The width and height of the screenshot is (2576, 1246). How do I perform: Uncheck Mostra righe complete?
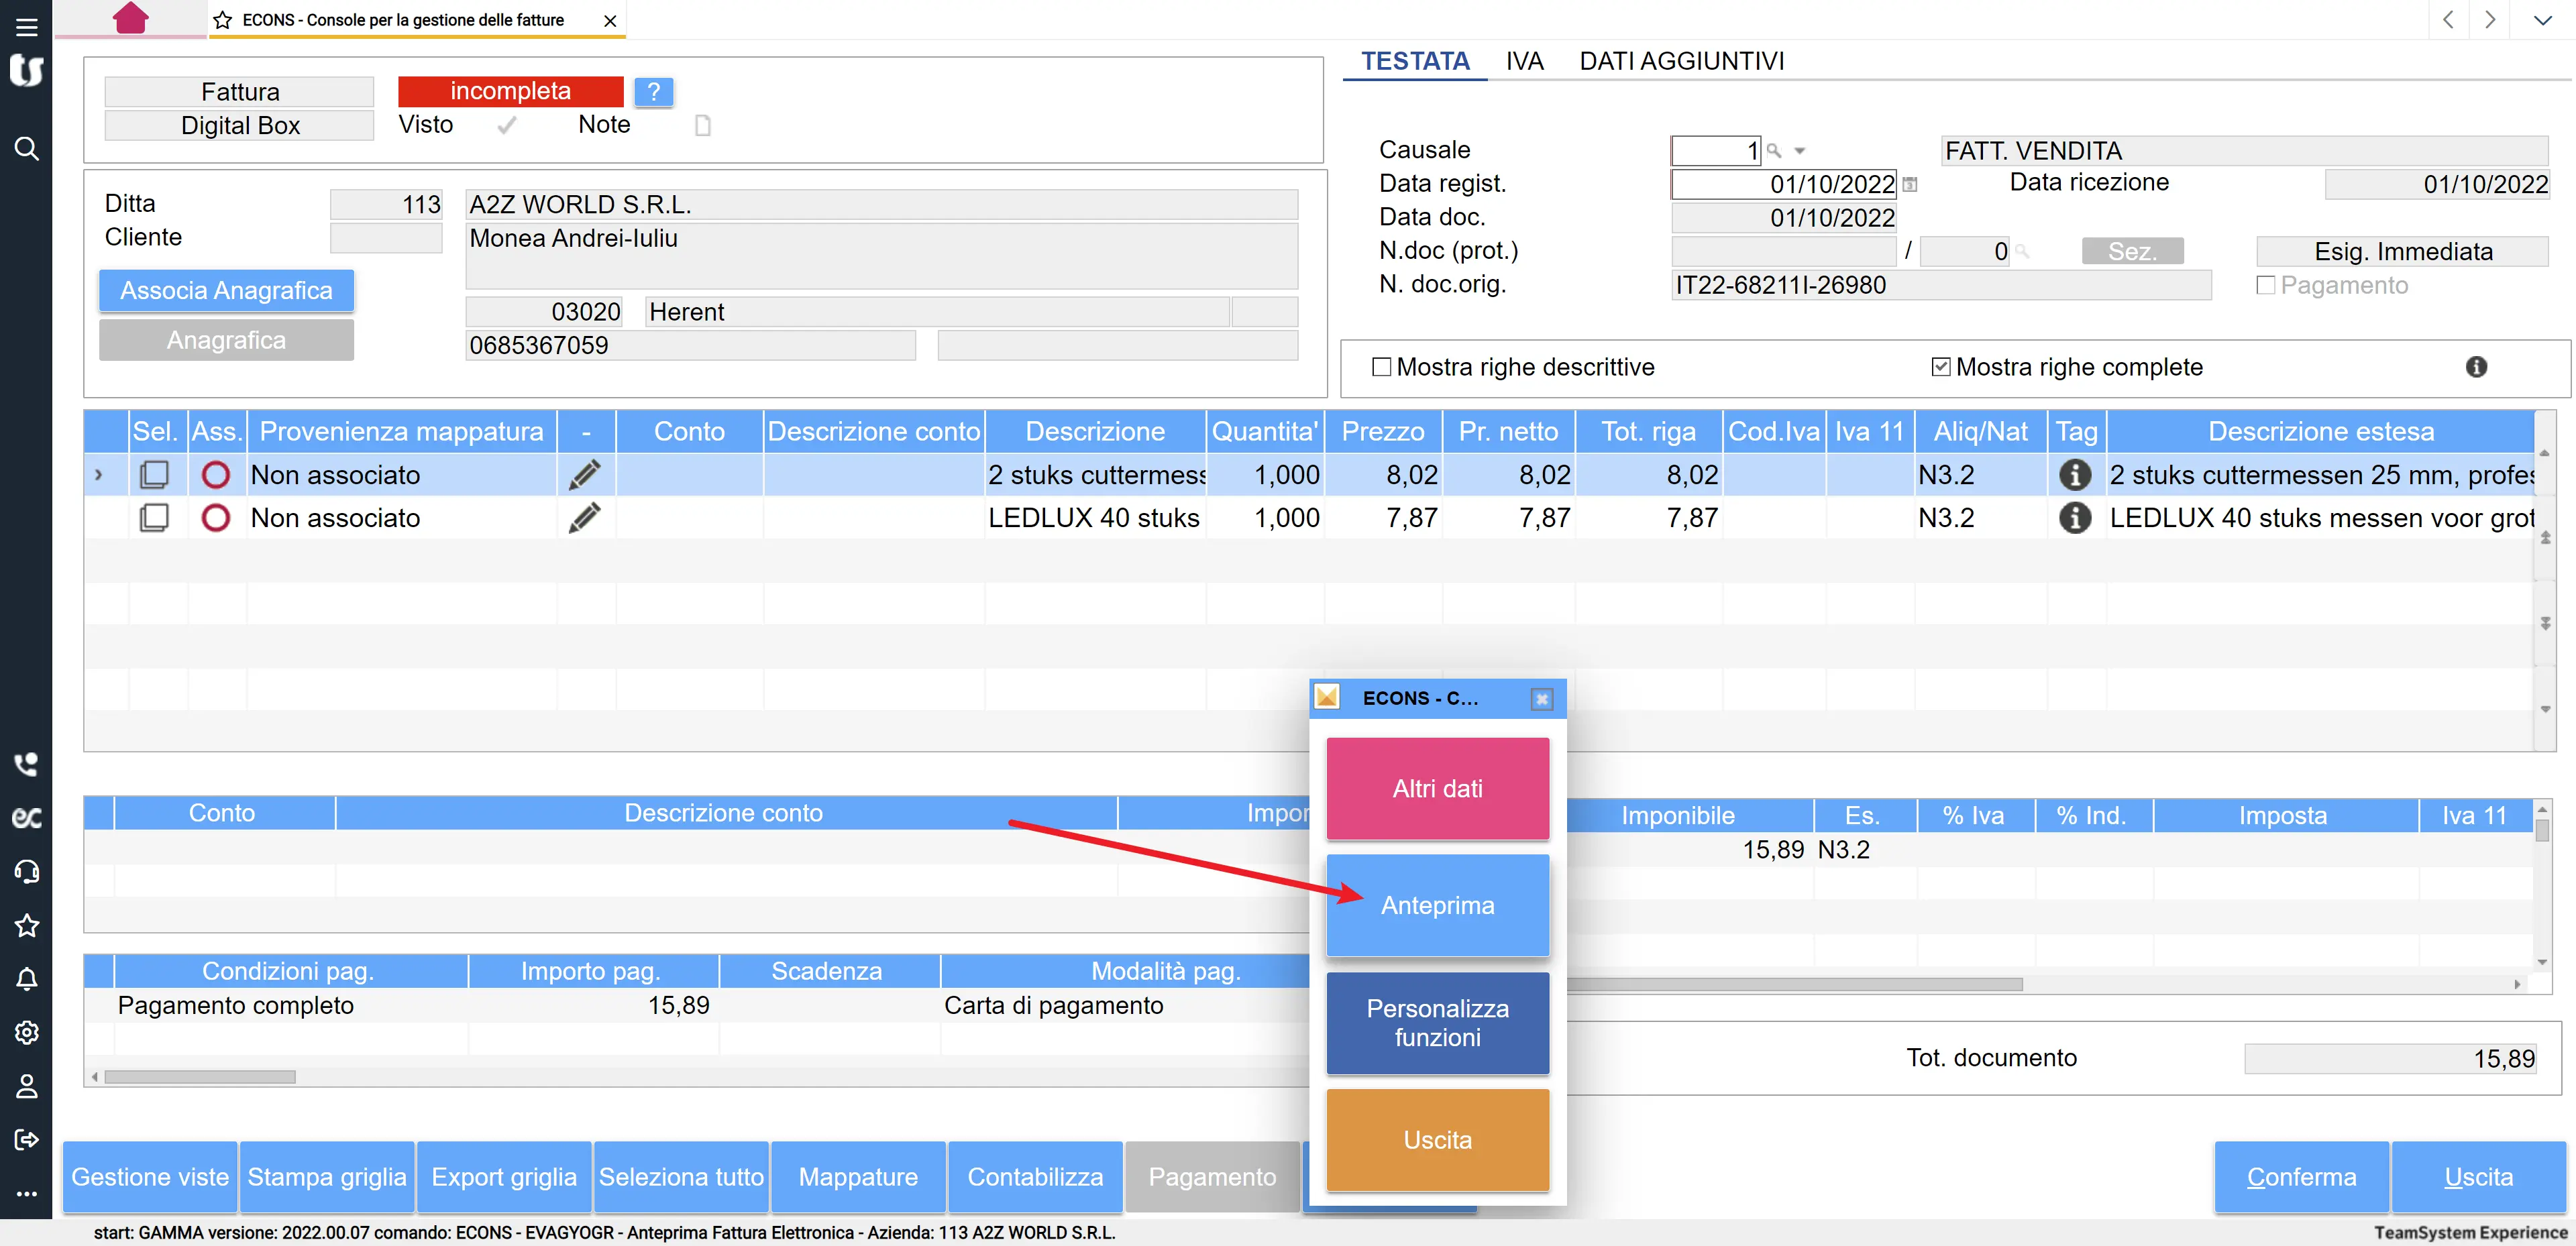pos(1941,367)
